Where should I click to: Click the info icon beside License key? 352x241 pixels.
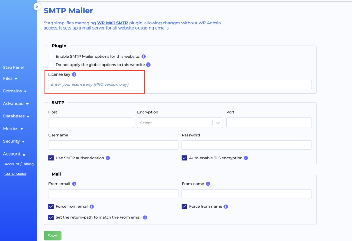pyautogui.click(x=74, y=74)
